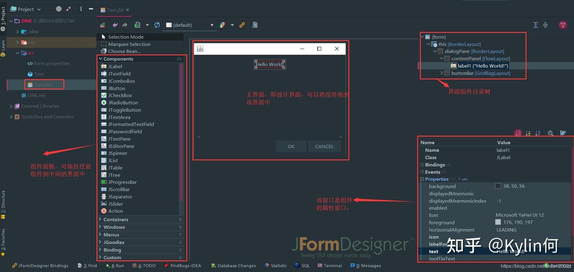Expand the Containers palette category
This screenshot has width=574, height=272.
click(x=100, y=219)
